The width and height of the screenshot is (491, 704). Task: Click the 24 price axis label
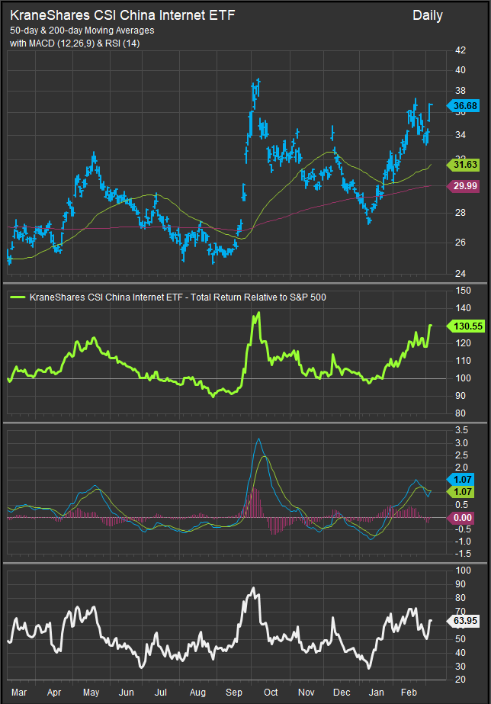coord(461,274)
